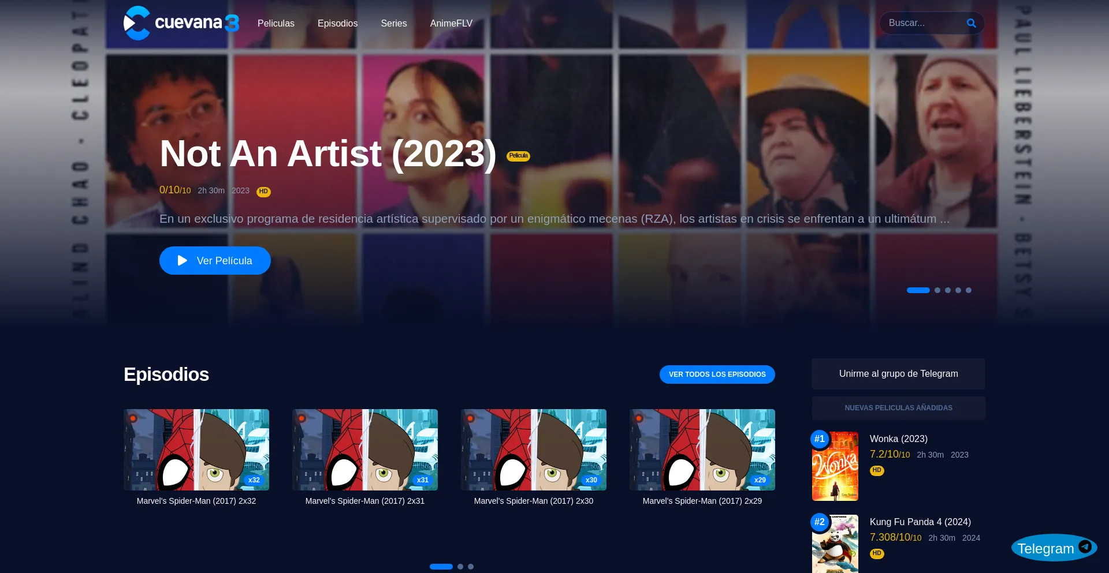Screen dimensions: 1109x573
Task: Click the x30 episode badge
Action: pyautogui.click(x=591, y=480)
